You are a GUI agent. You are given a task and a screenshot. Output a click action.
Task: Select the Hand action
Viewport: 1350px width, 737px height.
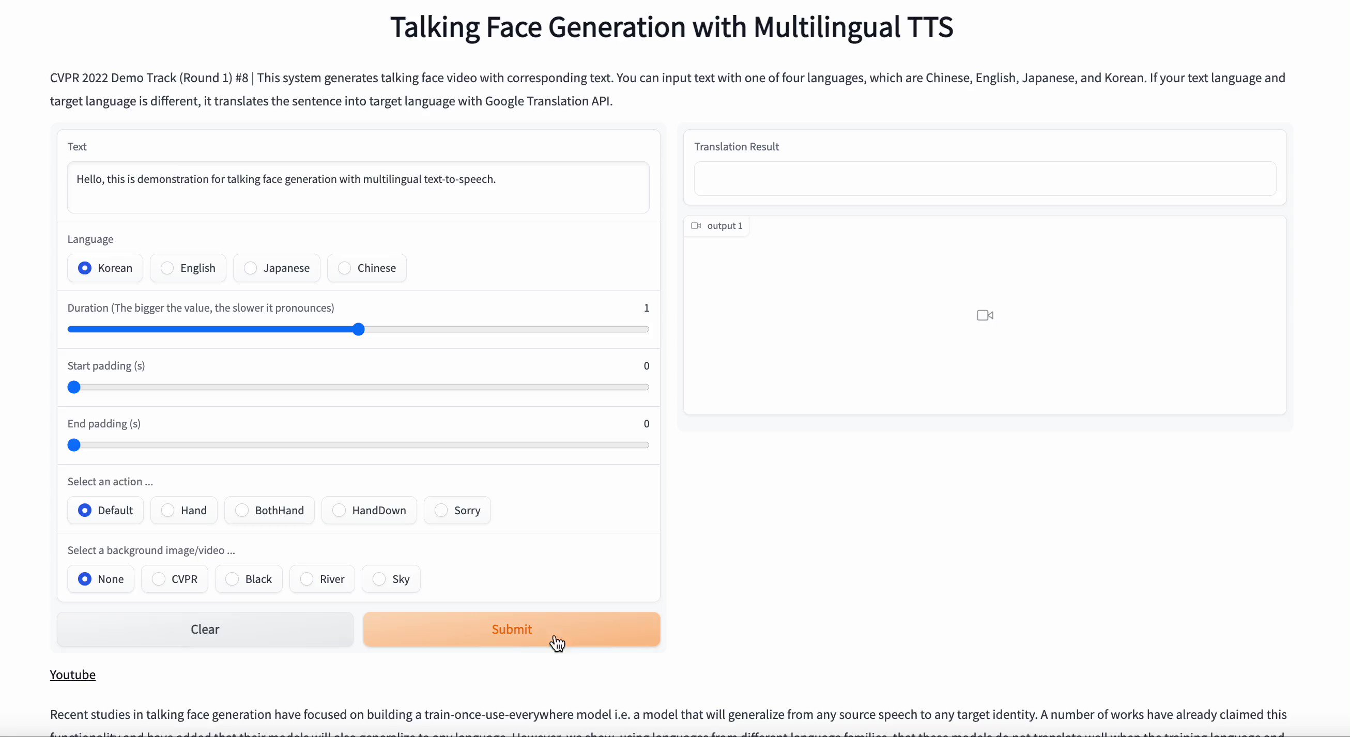pyautogui.click(x=167, y=510)
